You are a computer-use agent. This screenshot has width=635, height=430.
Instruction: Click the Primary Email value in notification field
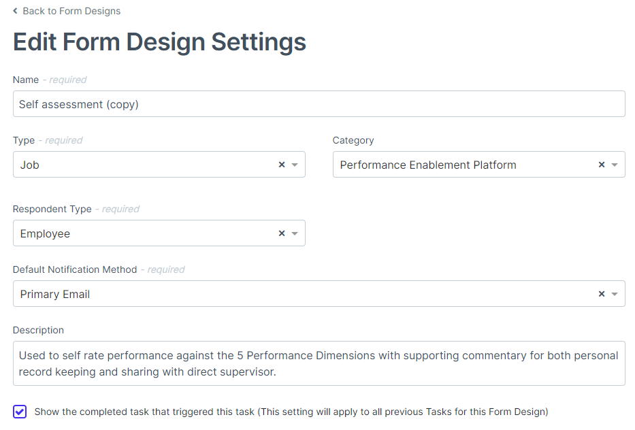55,294
